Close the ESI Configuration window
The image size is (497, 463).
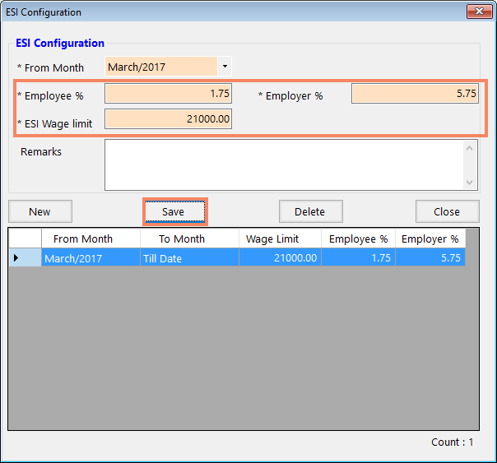point(479,12)
